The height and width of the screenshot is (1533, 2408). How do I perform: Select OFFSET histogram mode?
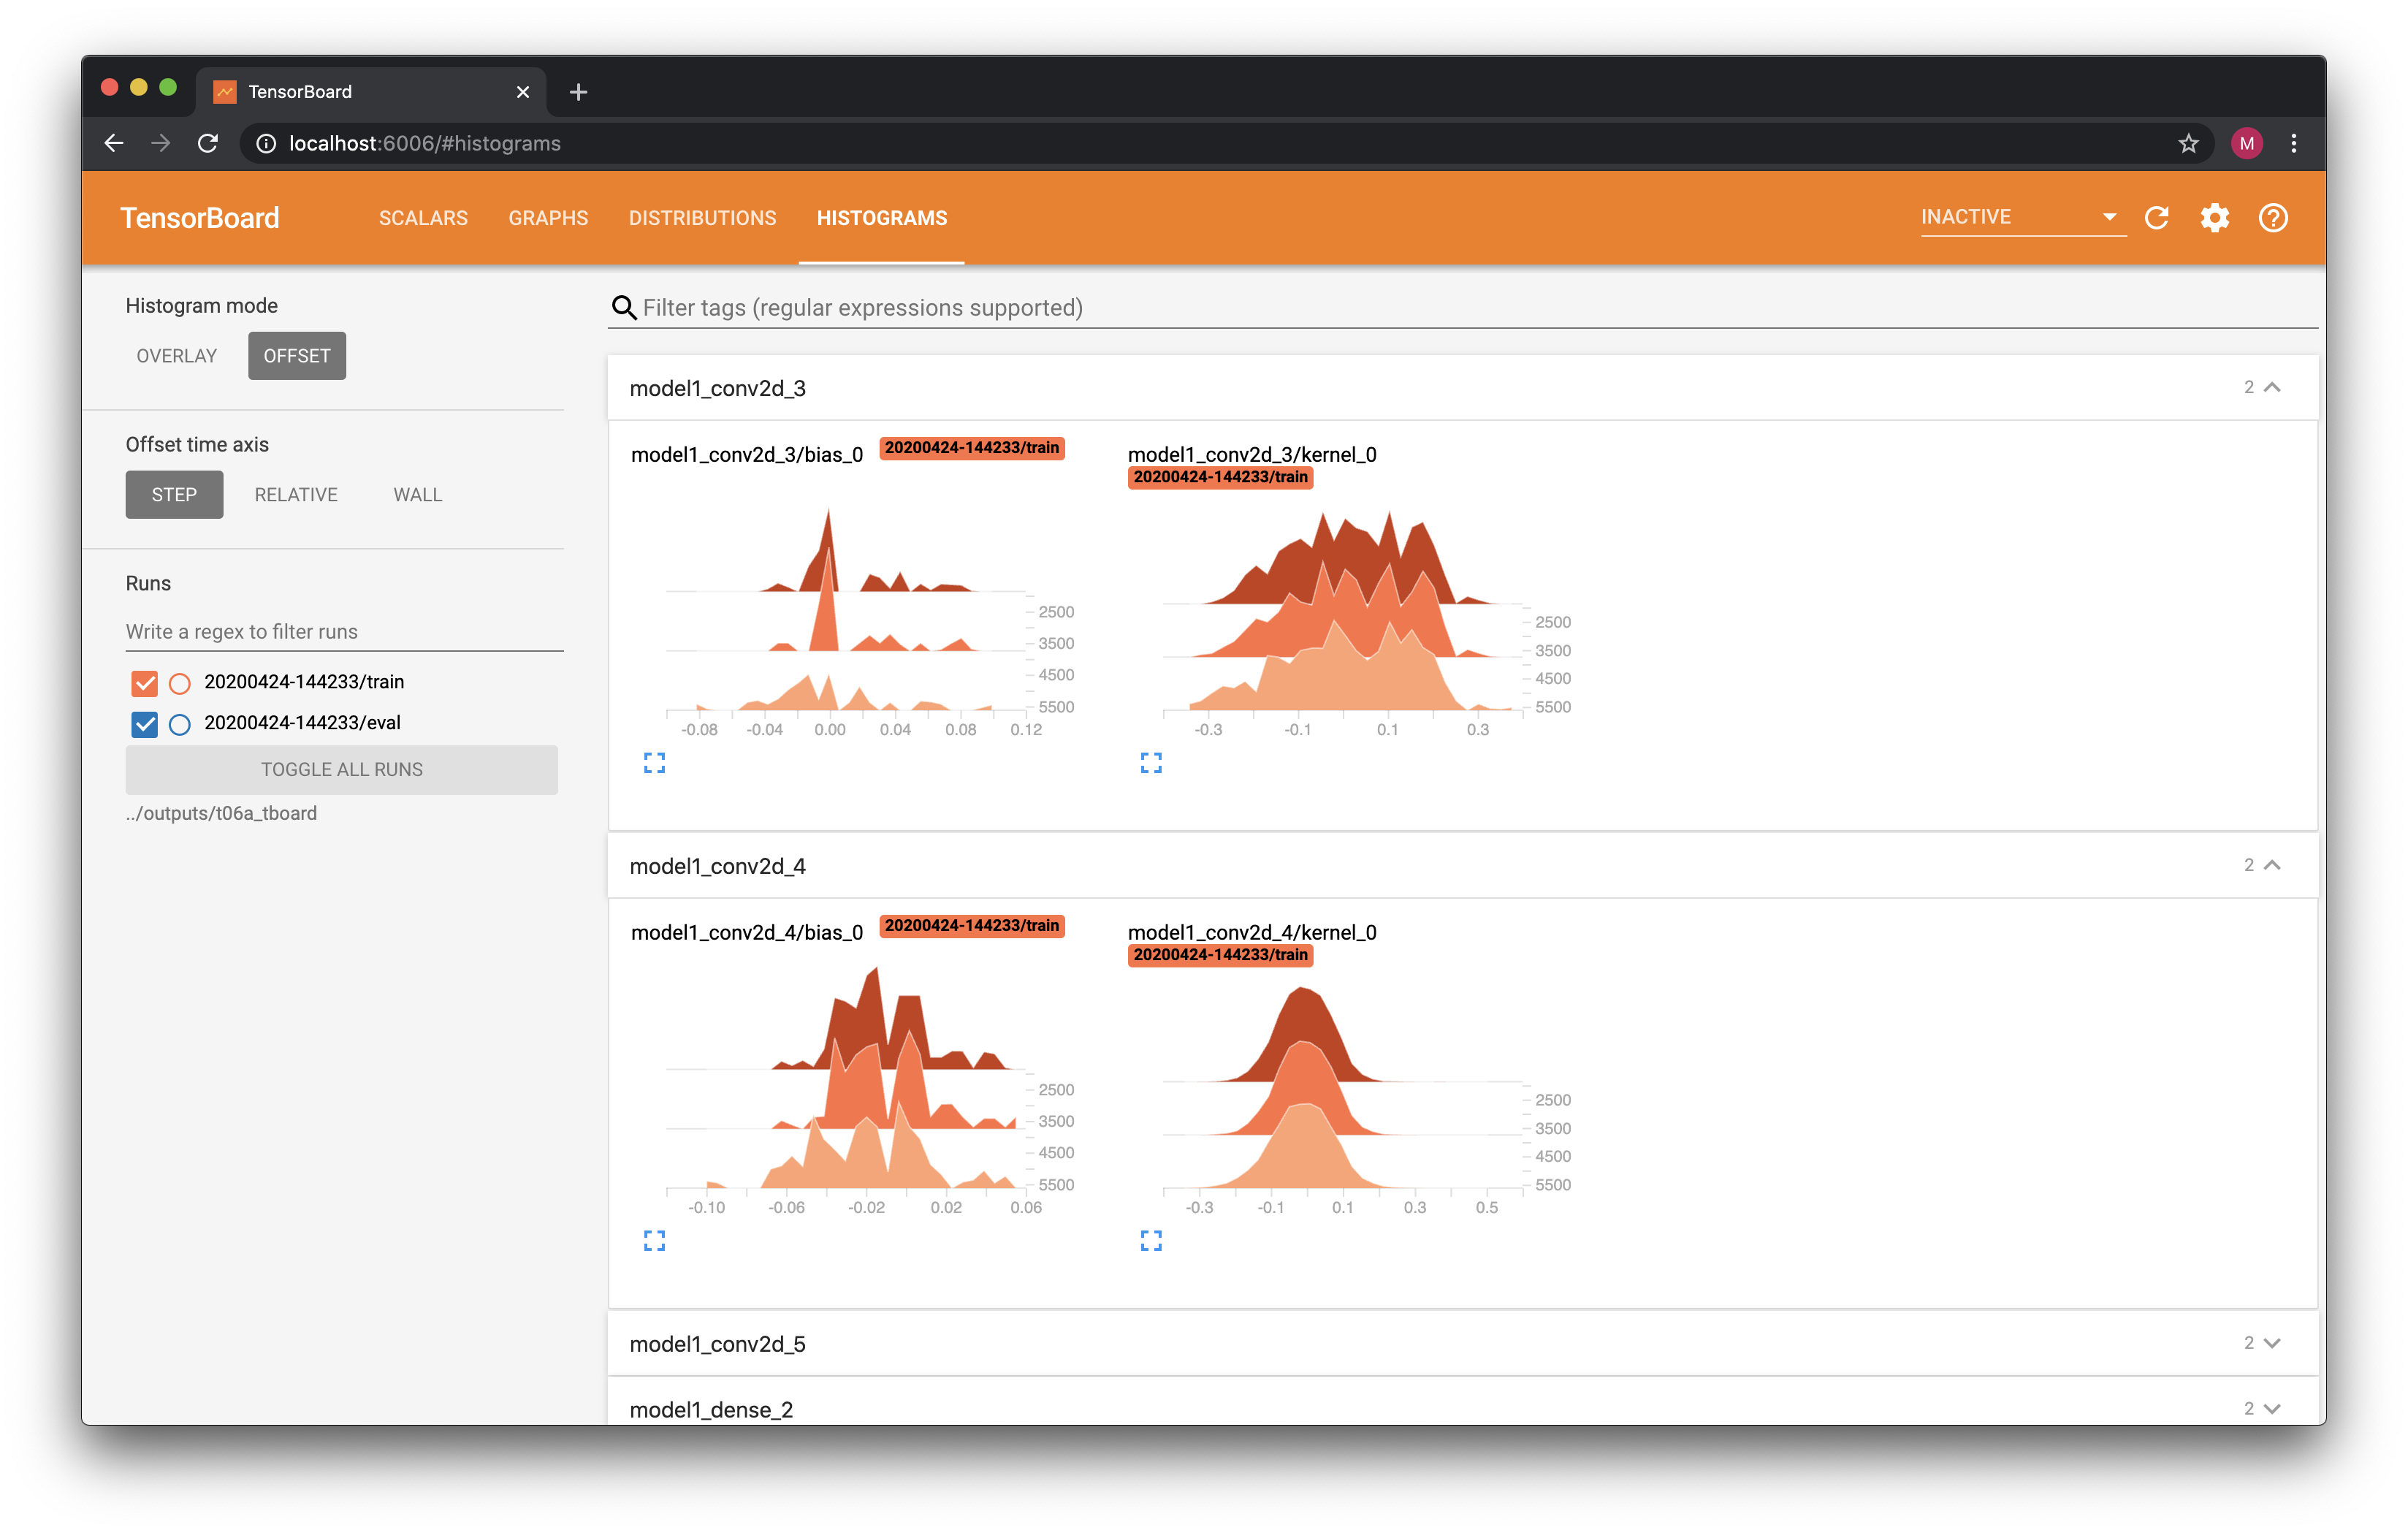click(297, 356)
